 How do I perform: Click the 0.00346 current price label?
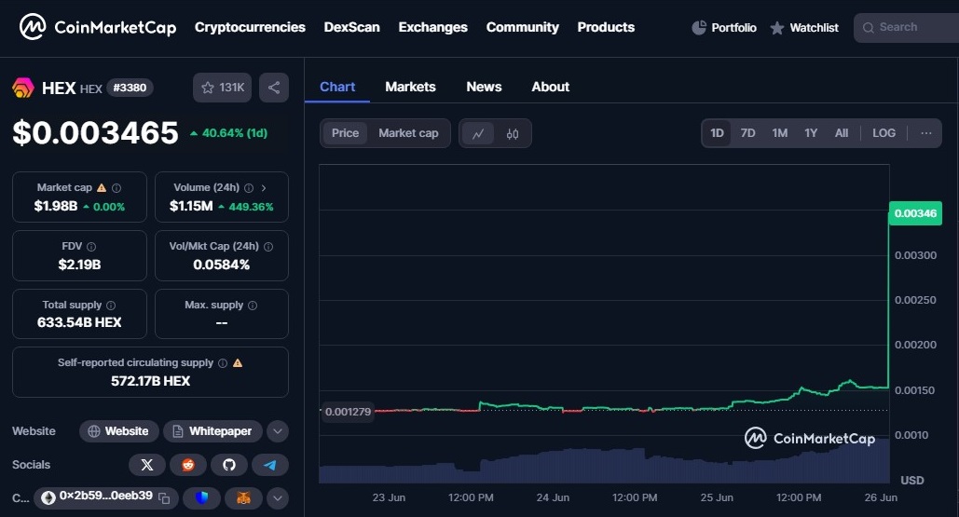coord(915,213)
